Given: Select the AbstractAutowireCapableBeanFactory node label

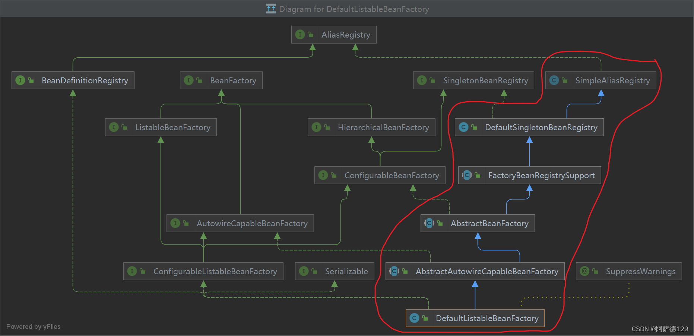Looking at the screenshot, I should click(487, 272).
